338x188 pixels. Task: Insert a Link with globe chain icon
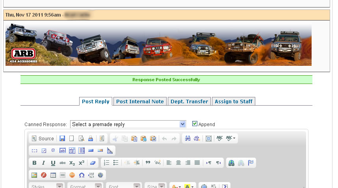[x=232, y=163]
